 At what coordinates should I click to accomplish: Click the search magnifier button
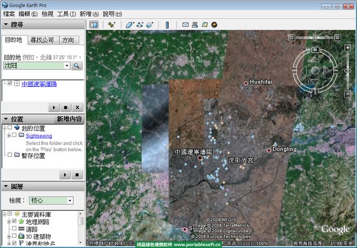pyautogui.click(x=77, y=66)
